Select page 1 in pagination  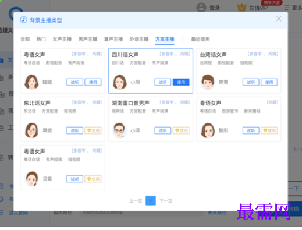[151, 200]
